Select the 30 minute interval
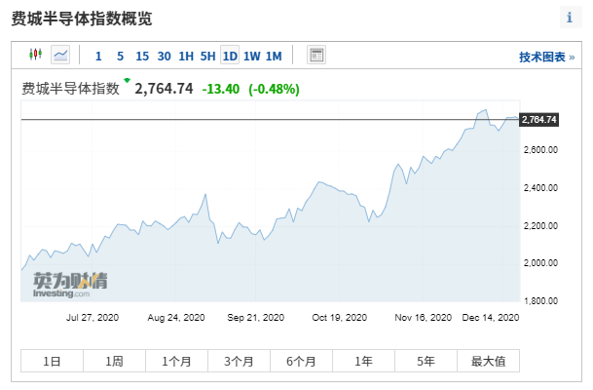This screenshot has width=593, height=390. [x=165, y=56]
